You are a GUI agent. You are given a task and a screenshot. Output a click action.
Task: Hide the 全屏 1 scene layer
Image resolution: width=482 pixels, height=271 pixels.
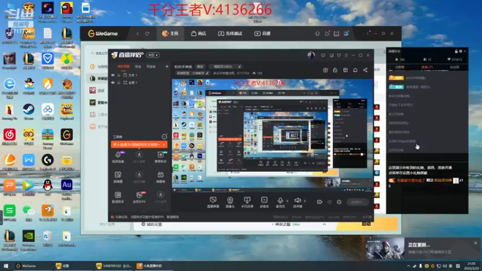pyautogui.click(x=113, y=83)
